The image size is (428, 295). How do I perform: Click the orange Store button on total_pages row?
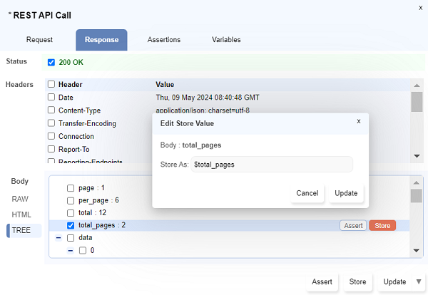382,225
